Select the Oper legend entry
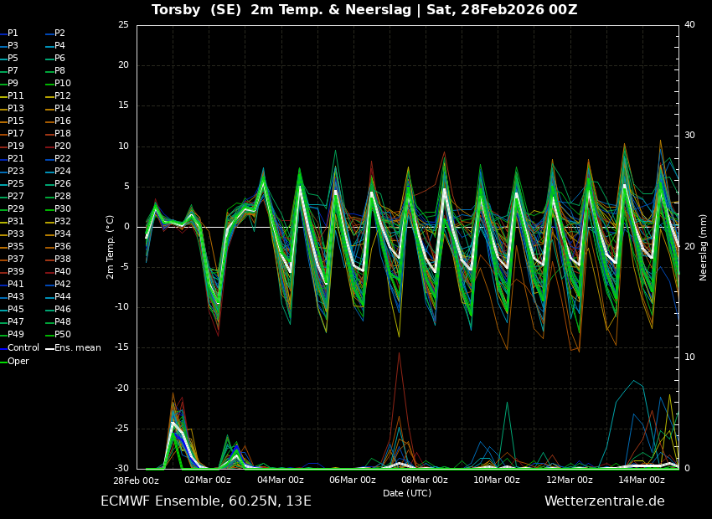712x519 pixels. point(18,362)
